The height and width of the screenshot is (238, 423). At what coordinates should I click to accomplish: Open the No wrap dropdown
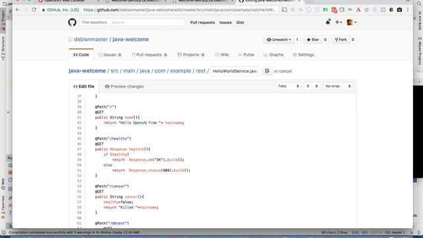(338, 86)
